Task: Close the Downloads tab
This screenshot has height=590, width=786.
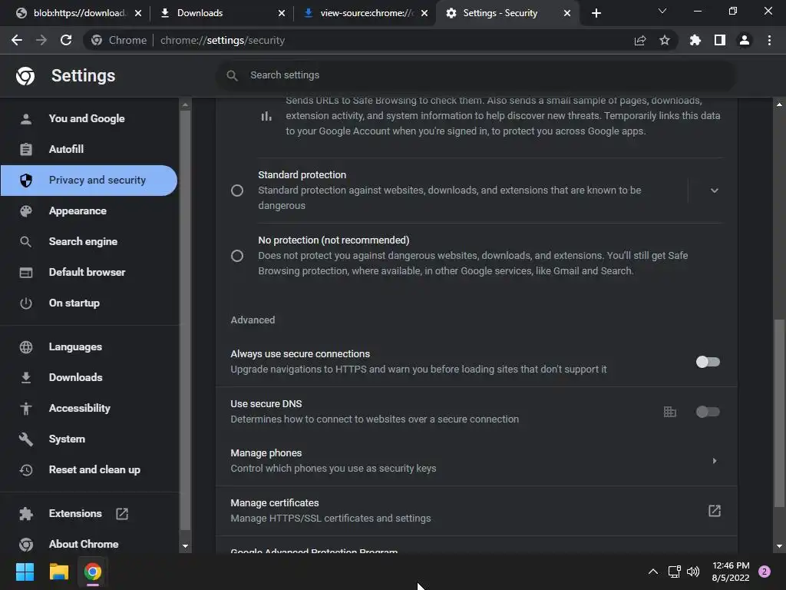Action: (x=281, y=13)
